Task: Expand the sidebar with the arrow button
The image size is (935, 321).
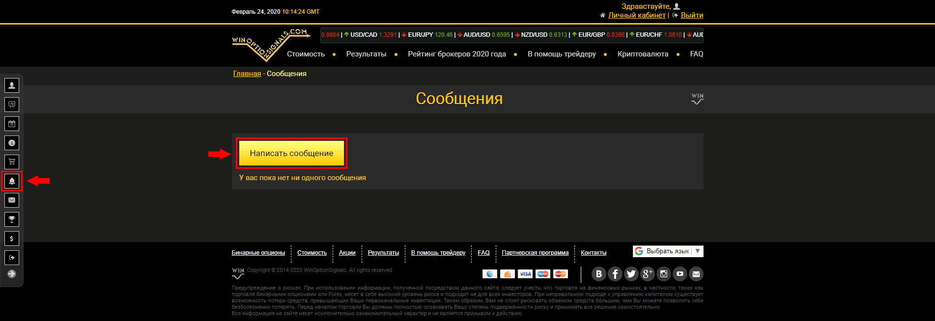Action: pyautogui.click(x=12, y=274)
